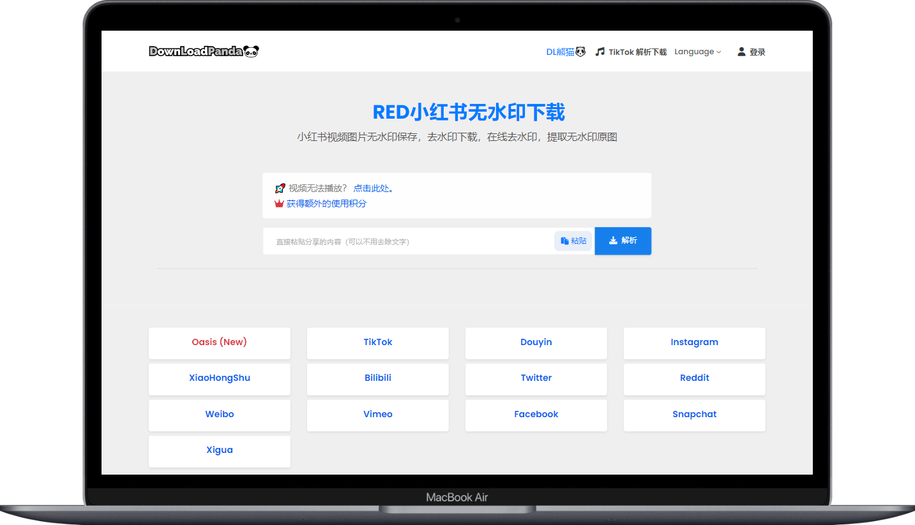Click the RED小红书无水印下载 heading

pyautogui.click(x=469, y=112)
